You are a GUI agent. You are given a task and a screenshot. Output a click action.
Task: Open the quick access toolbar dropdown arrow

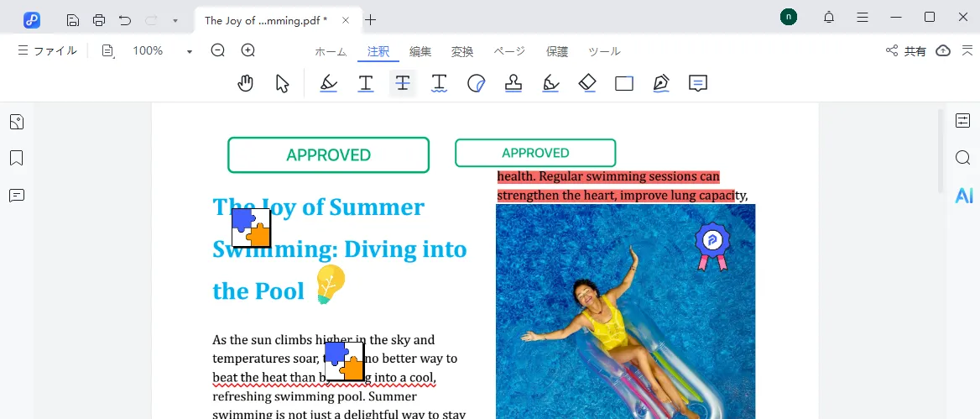click(x=175, y=21)
